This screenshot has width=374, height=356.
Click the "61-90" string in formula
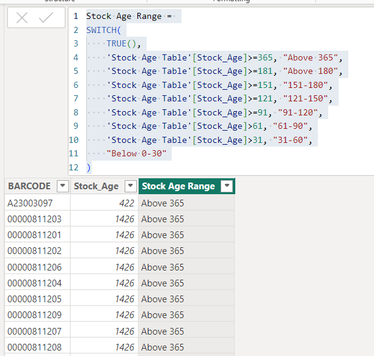(x=290, y=126)
